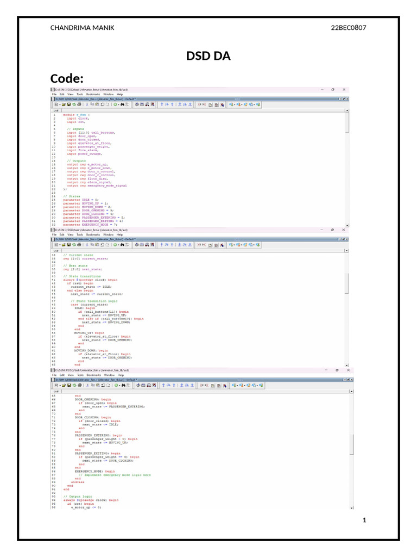Click the Find binoculars icon in the lines 34-65 window
Viewport: 417px width, 557px height.
coord(122,245)
